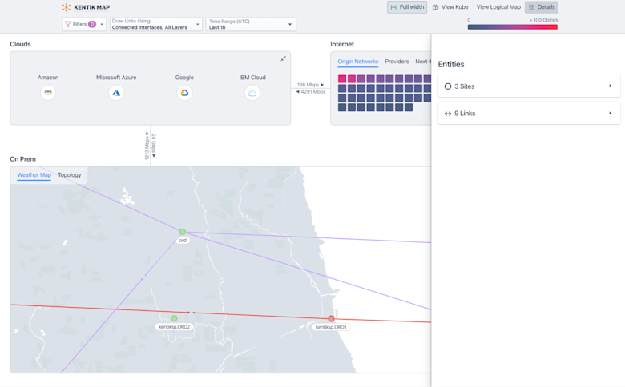Expand the 3 Sites entity row

529,86
